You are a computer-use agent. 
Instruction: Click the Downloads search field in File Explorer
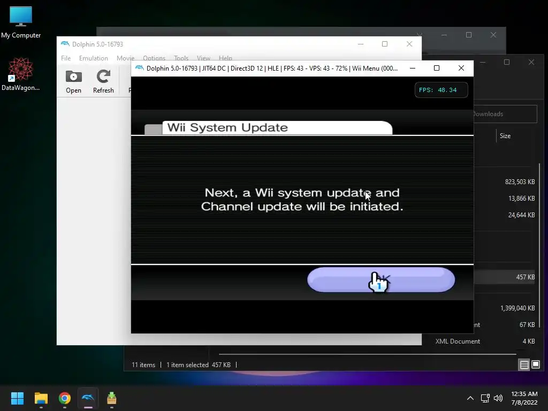pyautogui.click(x=505, y=114)
